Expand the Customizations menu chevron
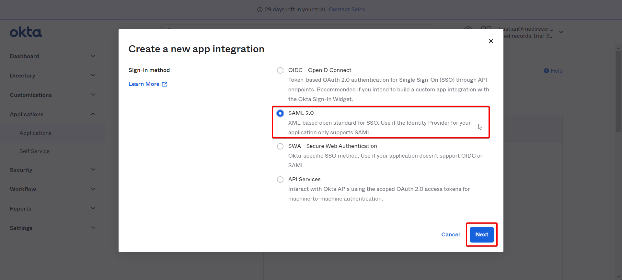The width and height of the screenshot is (622, 280). [x=93, y=95]
